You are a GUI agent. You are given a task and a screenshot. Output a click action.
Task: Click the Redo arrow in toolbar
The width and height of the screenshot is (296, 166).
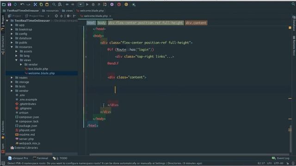28,4
